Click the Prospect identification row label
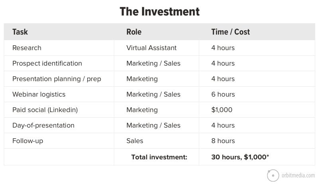Viewport: 319px width, 186px height. [47, 63]
